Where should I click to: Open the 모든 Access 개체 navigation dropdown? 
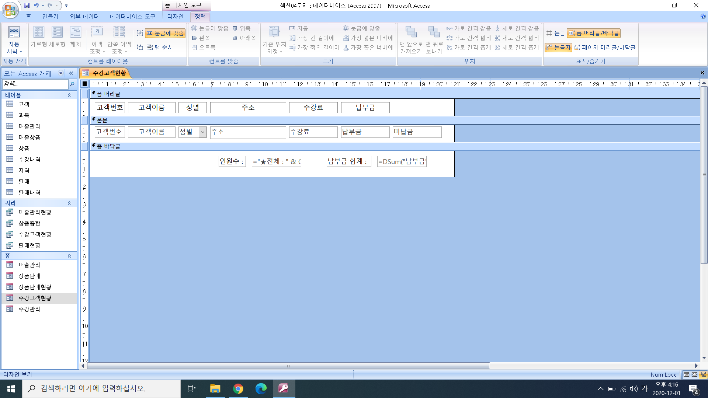(x=61, y=73)
